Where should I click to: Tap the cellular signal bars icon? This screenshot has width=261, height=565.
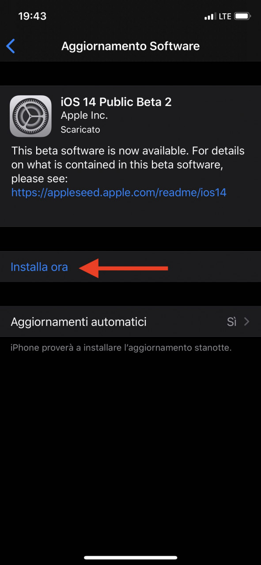coord(210,17)
